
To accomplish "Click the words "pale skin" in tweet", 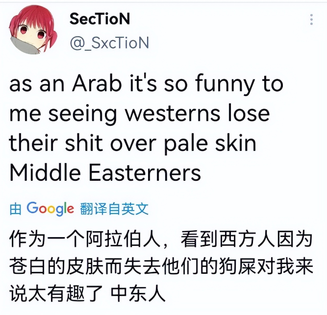I will (210, 144).
